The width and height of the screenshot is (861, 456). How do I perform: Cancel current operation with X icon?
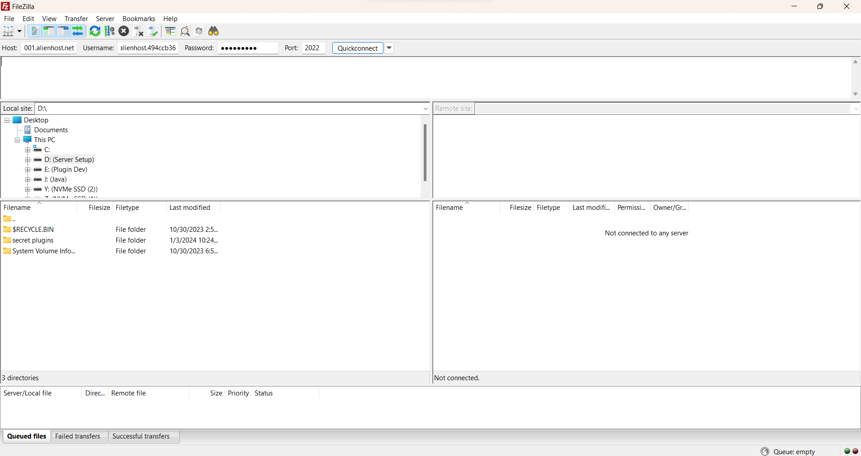(x=124, y=31)
